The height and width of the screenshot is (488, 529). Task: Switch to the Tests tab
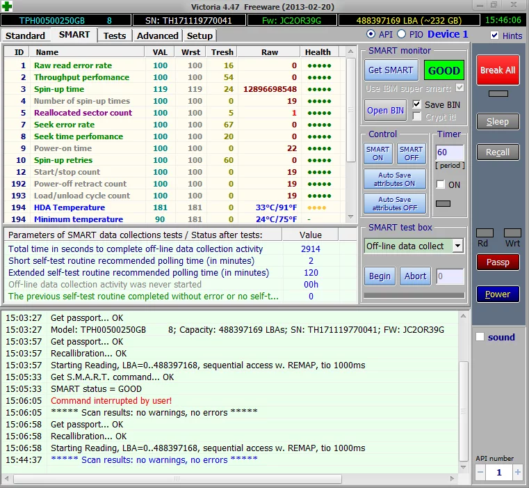coord(115,36)
